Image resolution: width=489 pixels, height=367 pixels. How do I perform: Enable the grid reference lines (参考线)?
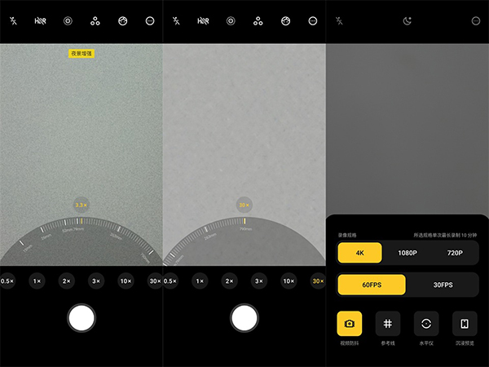[x=388, y=324]
